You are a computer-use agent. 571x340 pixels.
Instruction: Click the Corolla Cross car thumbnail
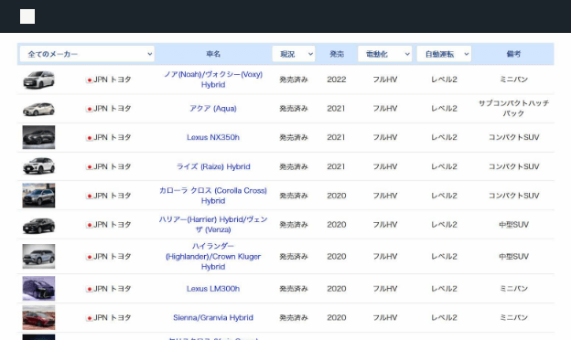(x=38, y=196)
